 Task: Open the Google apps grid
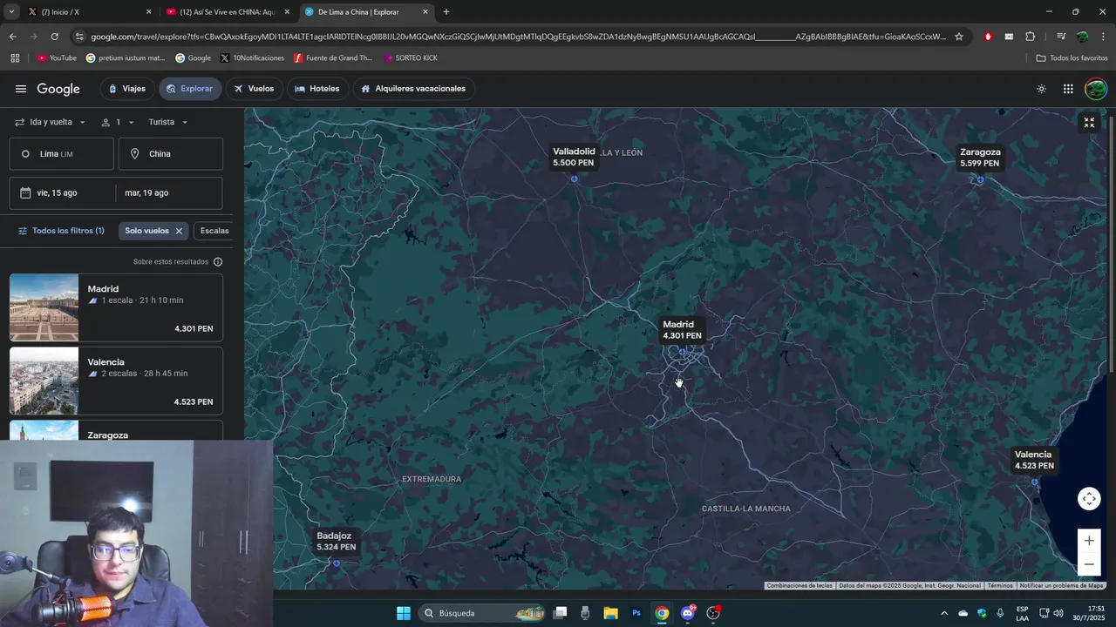(x=1068, y=89)
